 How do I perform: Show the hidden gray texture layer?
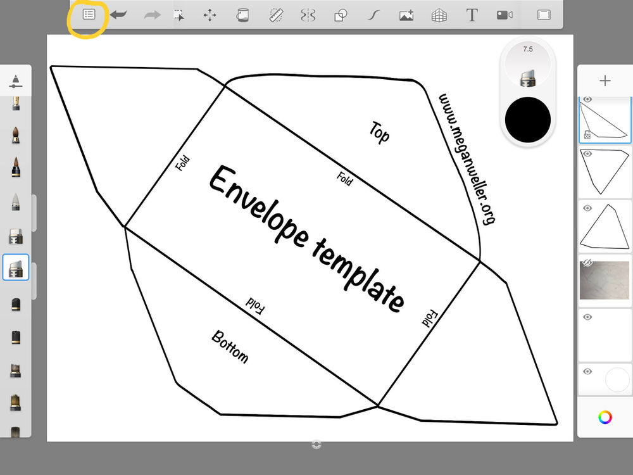pos(588,263)
